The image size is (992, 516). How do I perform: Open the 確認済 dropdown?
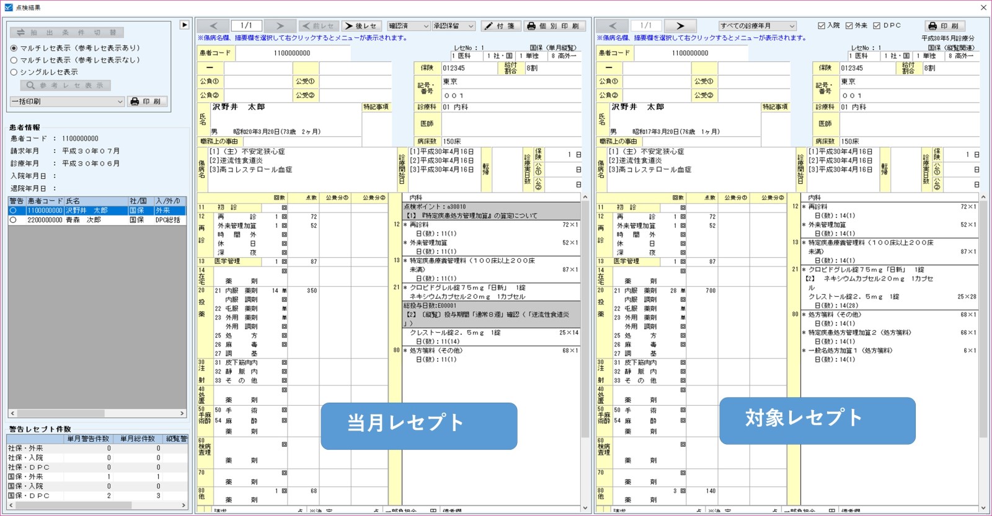coord(408,26)
